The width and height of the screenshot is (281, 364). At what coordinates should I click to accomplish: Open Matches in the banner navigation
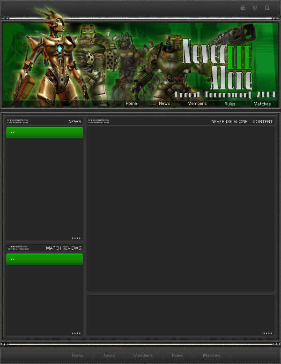262,104
